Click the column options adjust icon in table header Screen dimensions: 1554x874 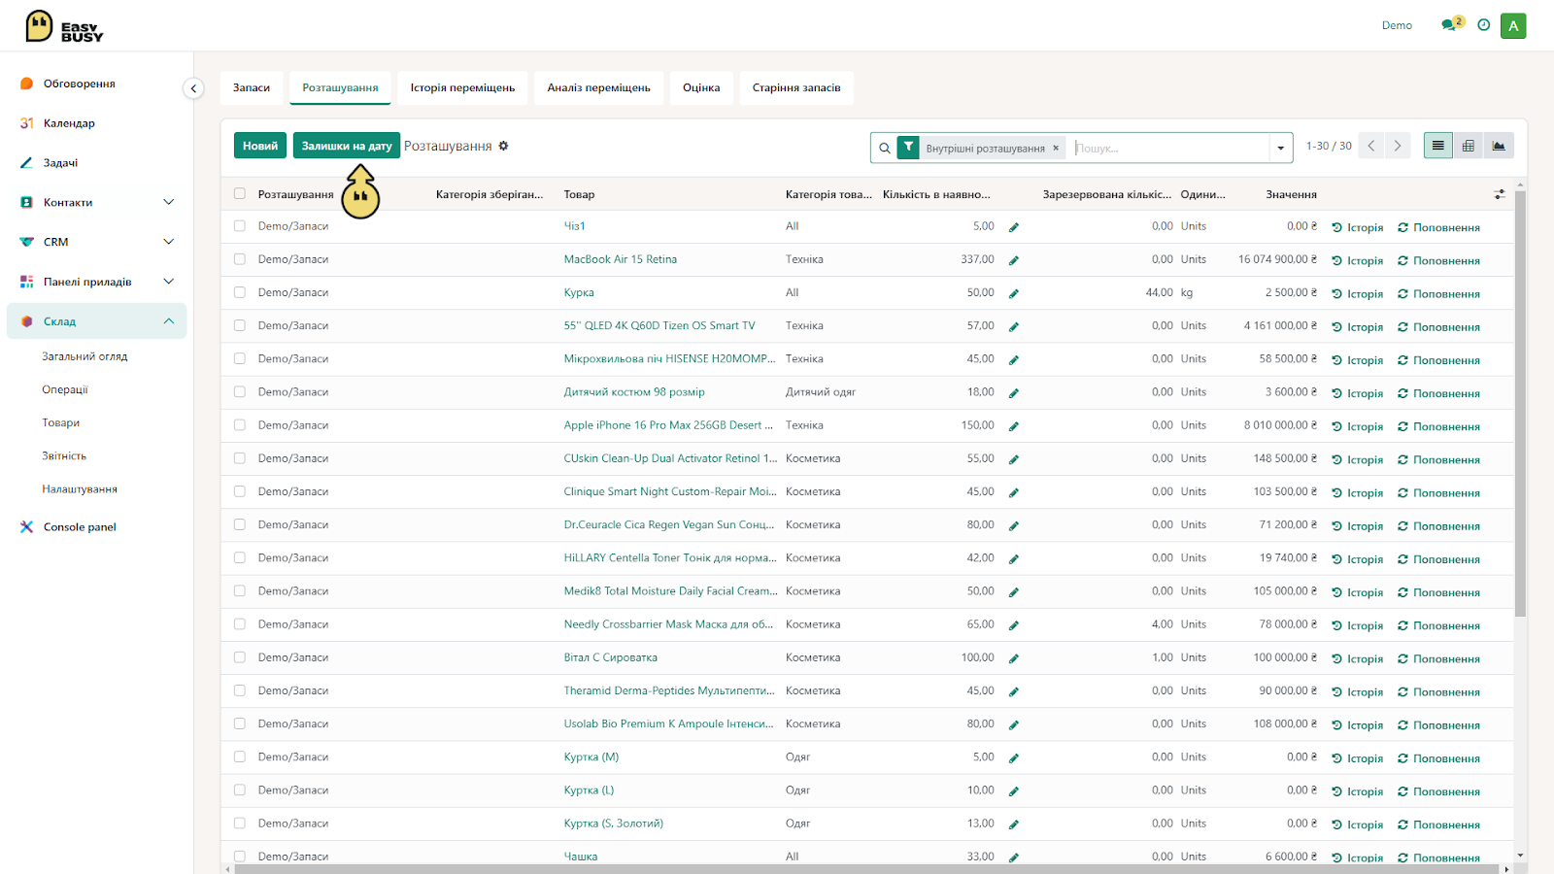[1500, 194]
